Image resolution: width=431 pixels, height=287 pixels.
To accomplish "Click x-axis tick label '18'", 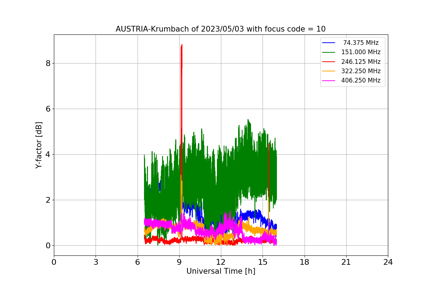I will tap(305, 262).
